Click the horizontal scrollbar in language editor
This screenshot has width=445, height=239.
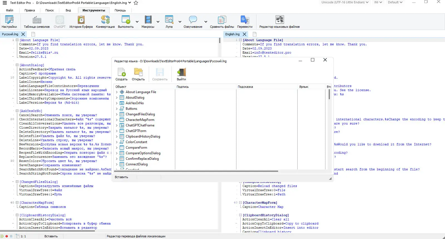(x=196, y=171)
